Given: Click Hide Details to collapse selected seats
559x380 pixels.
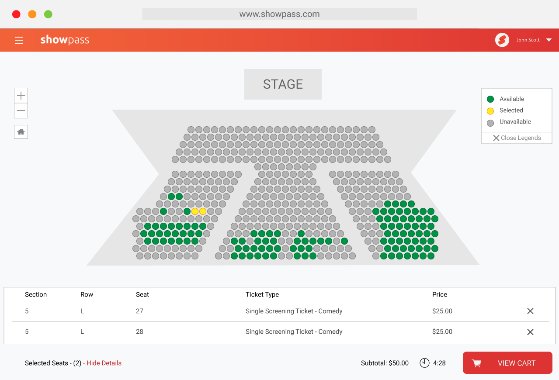Looking at the screenshot, I should (103, 363).
